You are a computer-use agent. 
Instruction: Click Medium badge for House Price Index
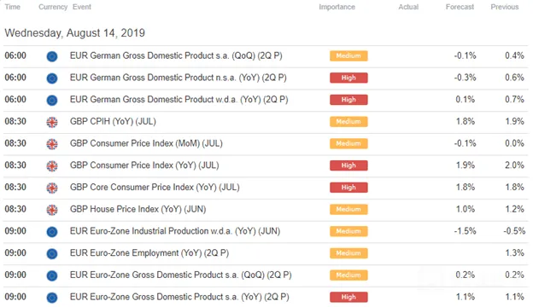point(348,209)
